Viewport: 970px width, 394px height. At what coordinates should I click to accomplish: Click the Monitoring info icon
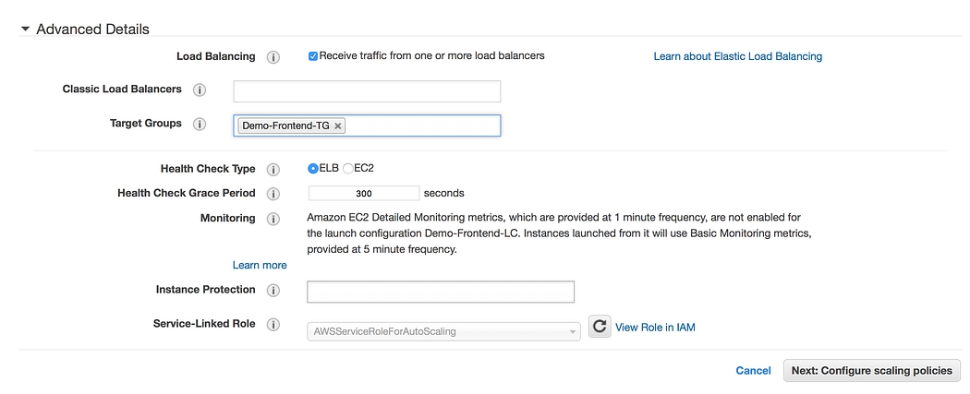[x=273, y=220]
